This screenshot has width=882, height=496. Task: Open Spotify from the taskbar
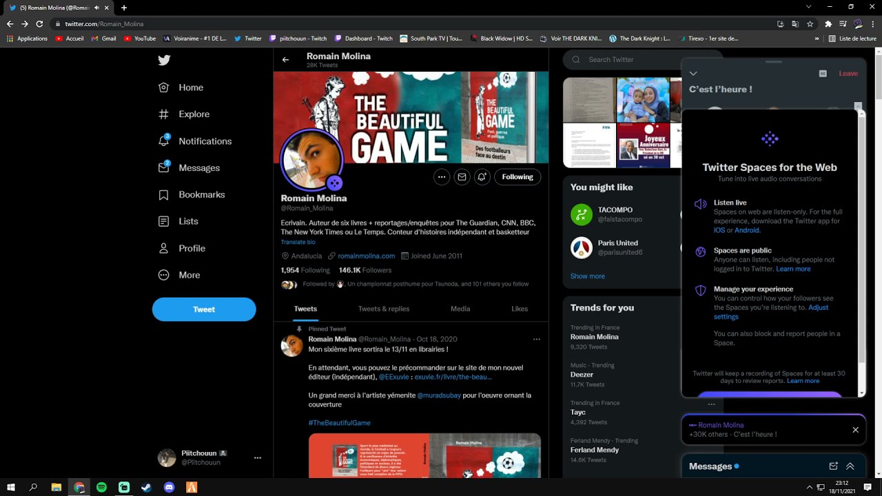[101, 487]
